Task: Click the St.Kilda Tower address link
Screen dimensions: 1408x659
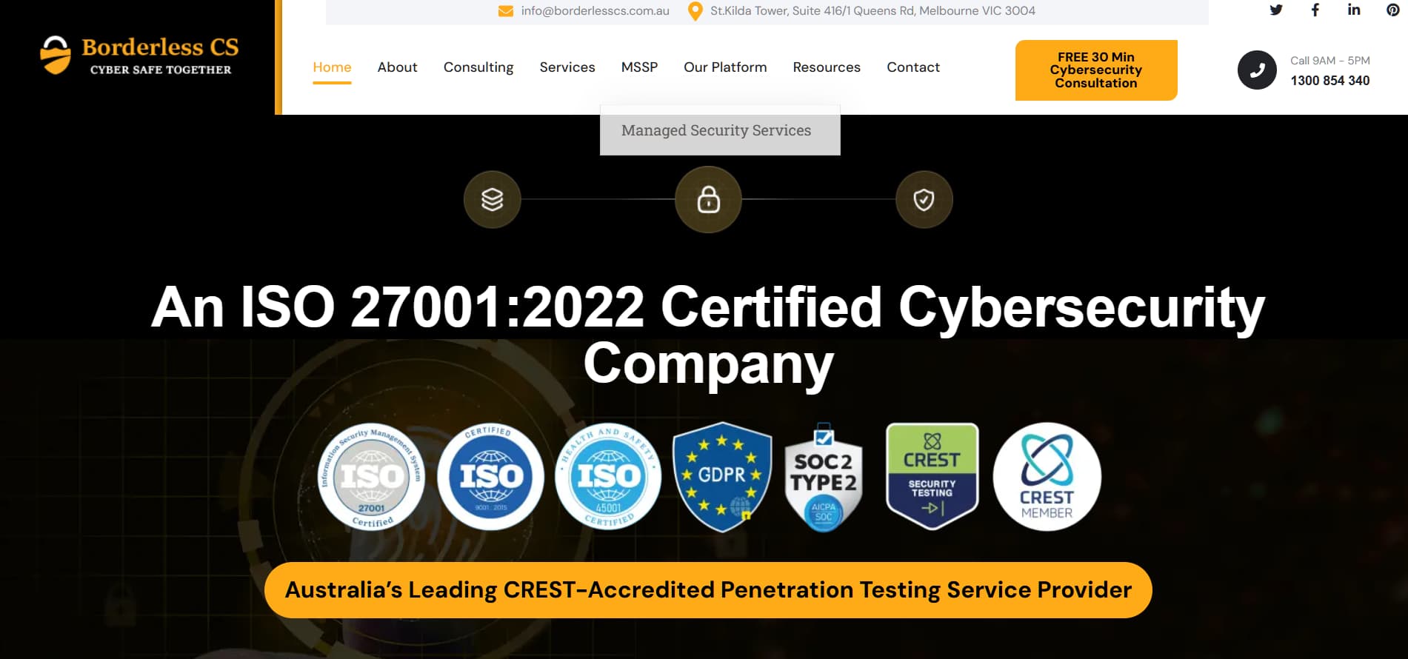Action: pyautogui.click(x=873, y=11)
